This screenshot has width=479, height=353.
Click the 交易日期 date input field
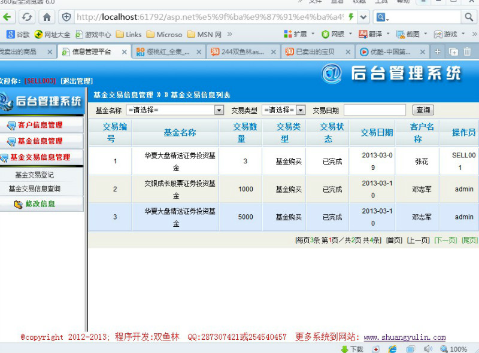coord(375,110)
